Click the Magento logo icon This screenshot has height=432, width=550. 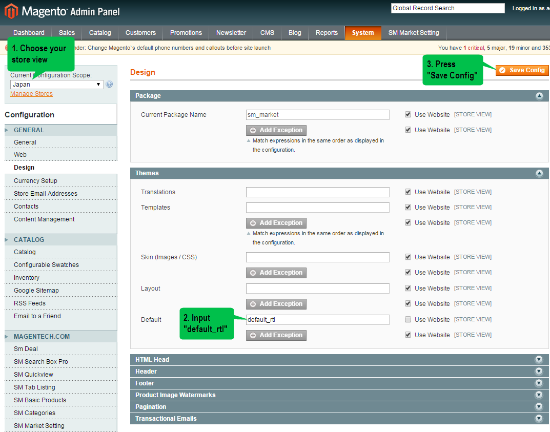coord(11,11)
